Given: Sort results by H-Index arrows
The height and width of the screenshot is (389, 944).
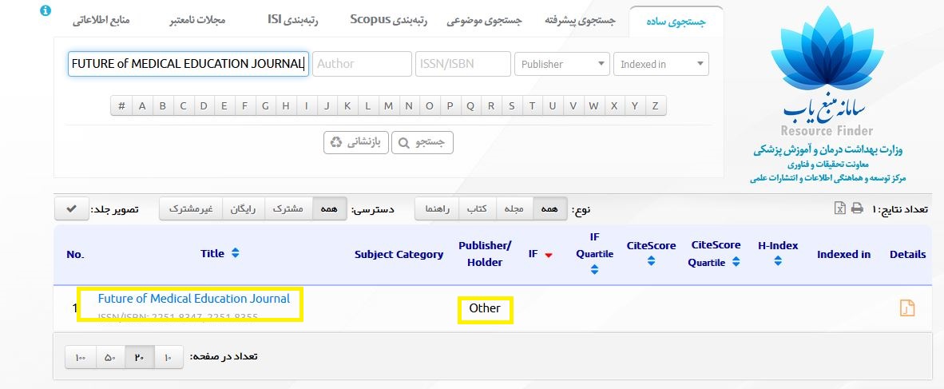Looking at the screenshot, I should pos(778,260).
